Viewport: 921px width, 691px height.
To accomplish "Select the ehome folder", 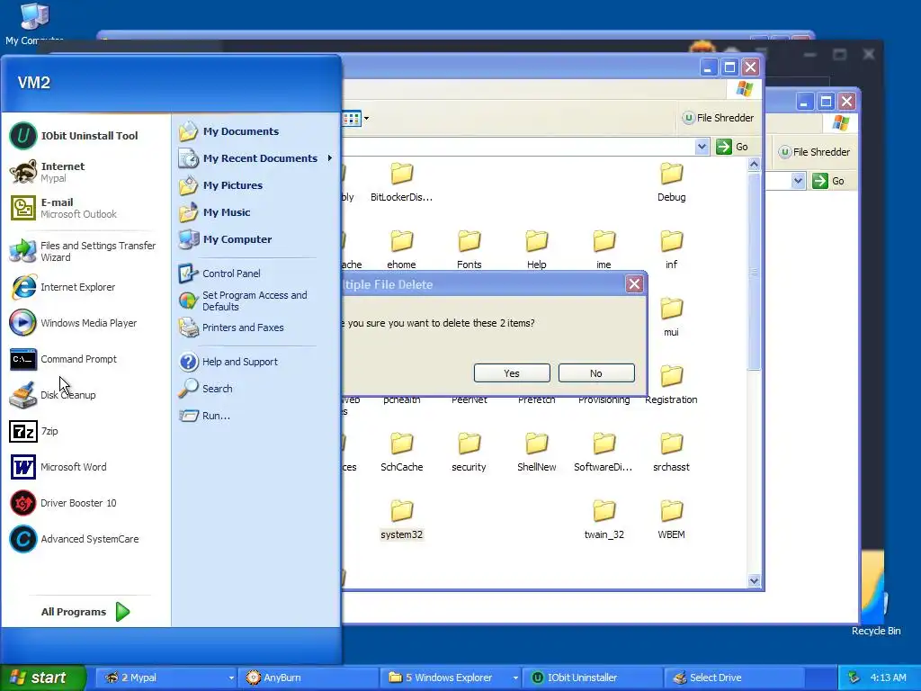I will pos(402,250).
